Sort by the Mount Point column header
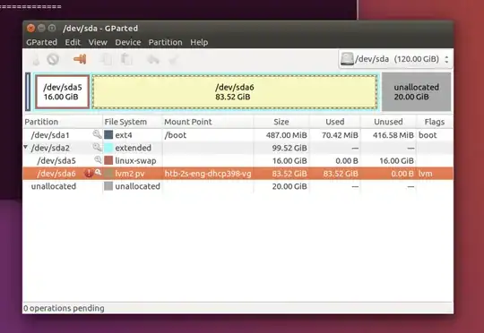The height and width of the screenshot is (333, 484). [208, 122]
